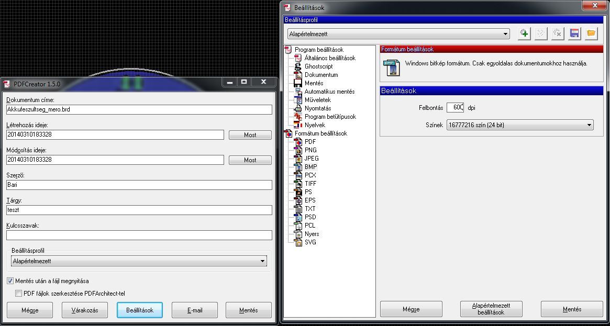This screenshot has width=610, height=326.
Task: Select Általános beállítások in the settings tree
Action: [x=330, y=58]
